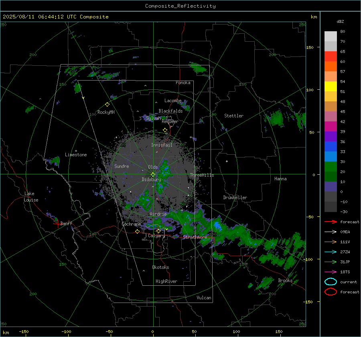
Task: Click the 80 value in dBZ scale
Action: (x=343, y=32)
